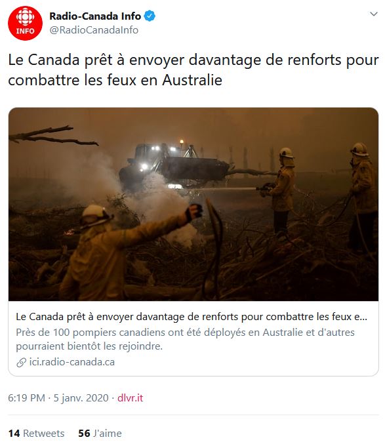Click the @RadioCanadaInfo handle
This screenshot has width=385, height=448.
point(94,30)
